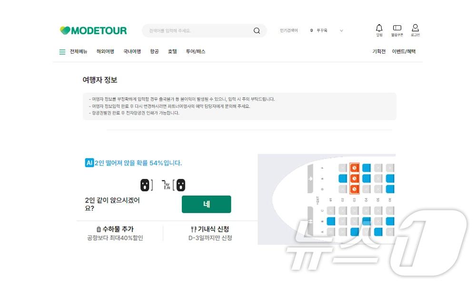
Task: Open the 항공 menu item
Action: pos(154,52)
